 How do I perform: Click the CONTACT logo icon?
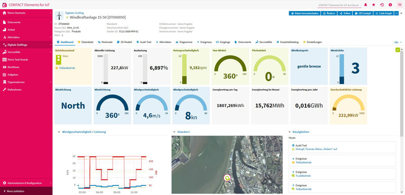coord(5,5)
